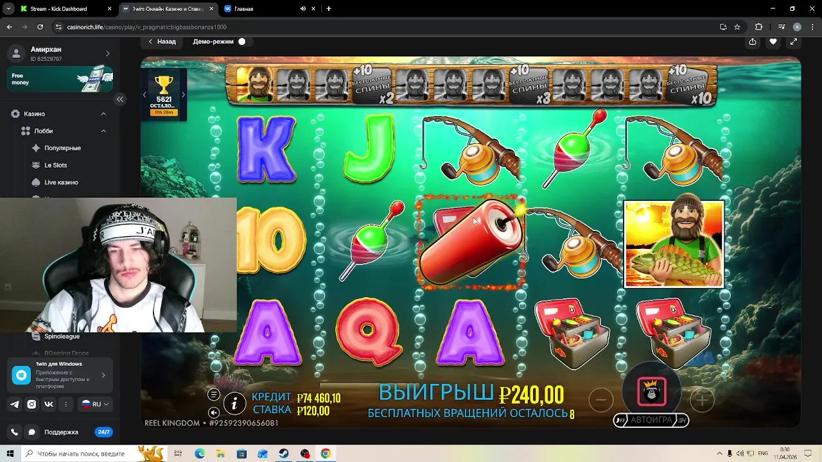Increase the bet with the plus button
Screen dimensions: 822x462
pos(702,400)
